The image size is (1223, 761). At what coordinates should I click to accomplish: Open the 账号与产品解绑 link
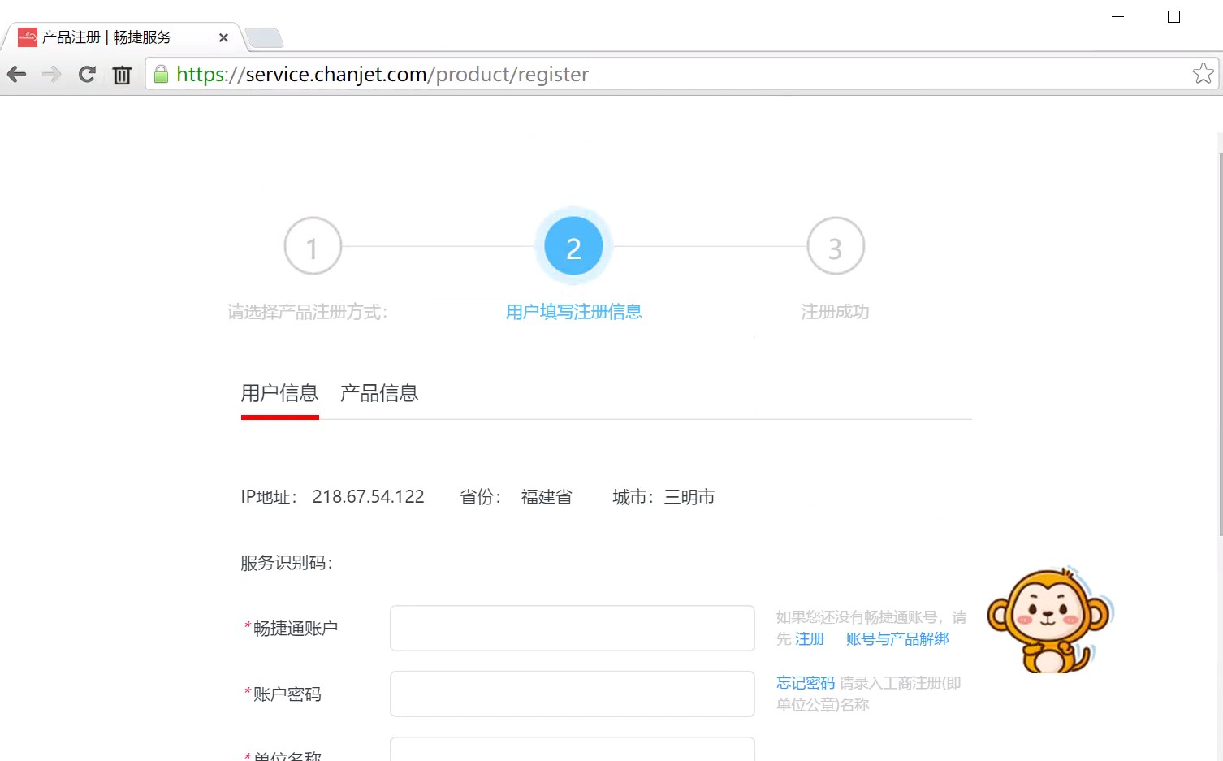click(897, 639)
